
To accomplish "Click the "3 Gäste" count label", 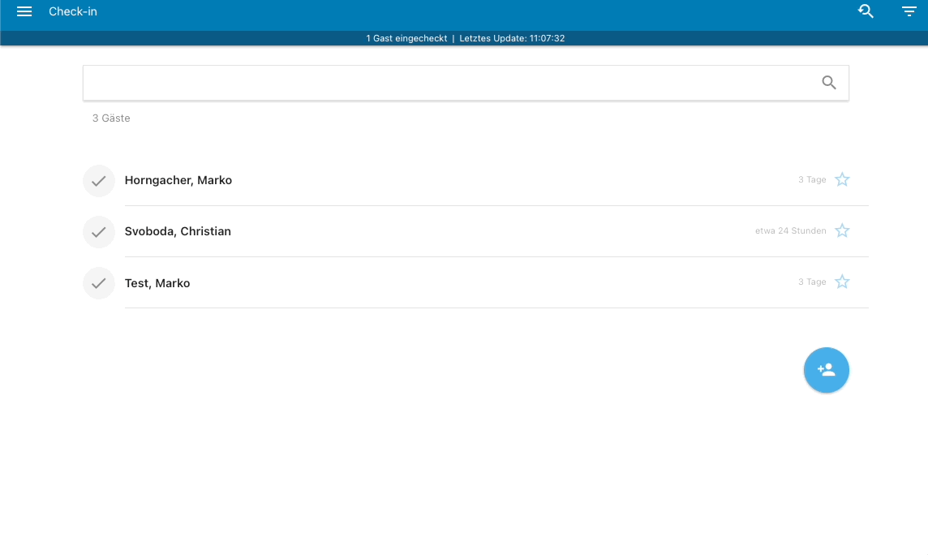I will click(111, 118).
